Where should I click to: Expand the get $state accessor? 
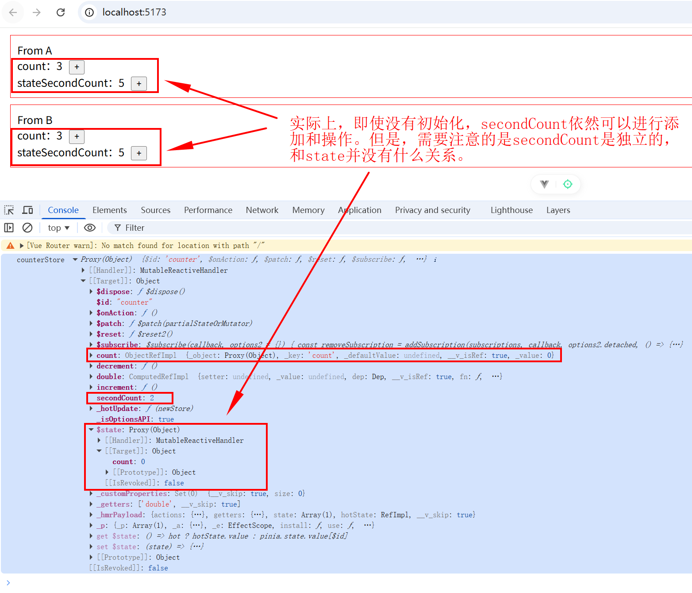click(91, 536)
